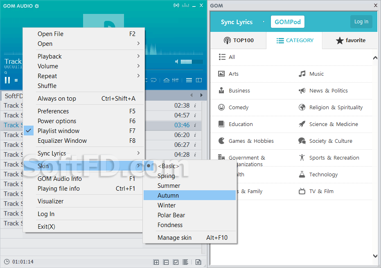Click the television icon for TV & Film
This screenshot has height=268, width=381.
click(302, 191)
